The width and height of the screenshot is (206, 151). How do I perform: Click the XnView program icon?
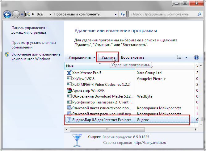pos(69,78)
